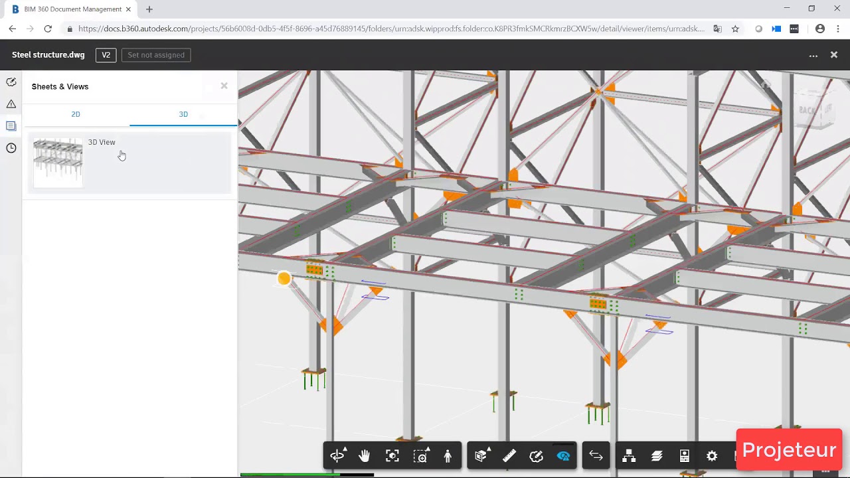Open the Chrome three-dot menu
Screen dimensions: 850x478
[838, 29]
